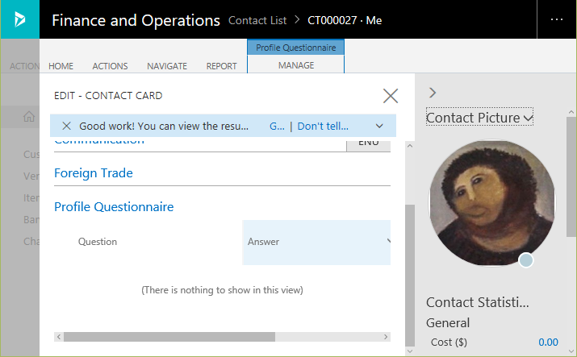
Task: Click the General label in statistics
Action: 448,323
